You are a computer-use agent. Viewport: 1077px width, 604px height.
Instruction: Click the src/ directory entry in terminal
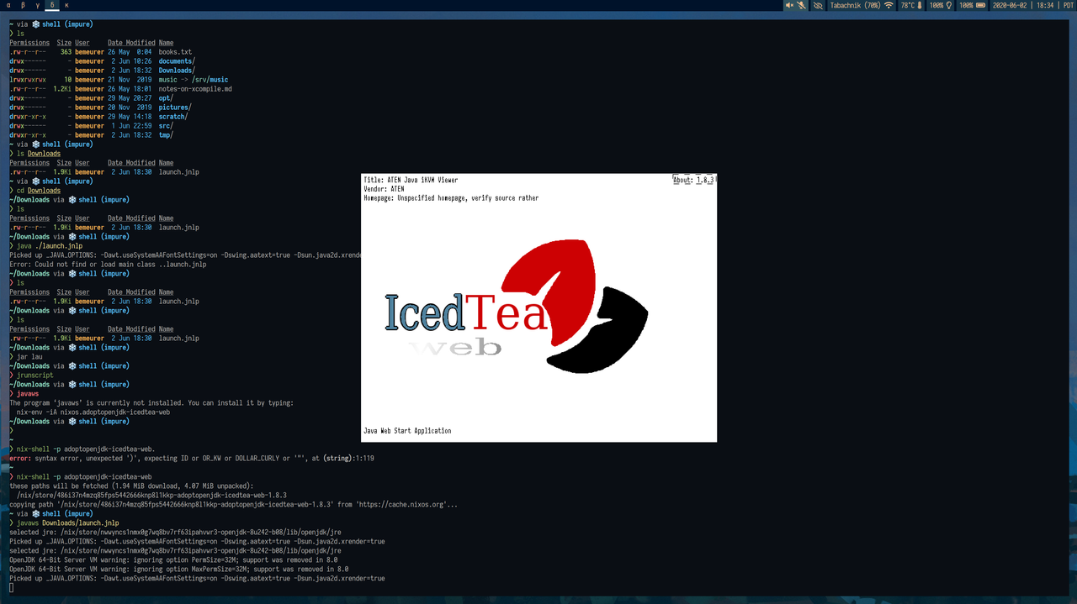[166, 126]
